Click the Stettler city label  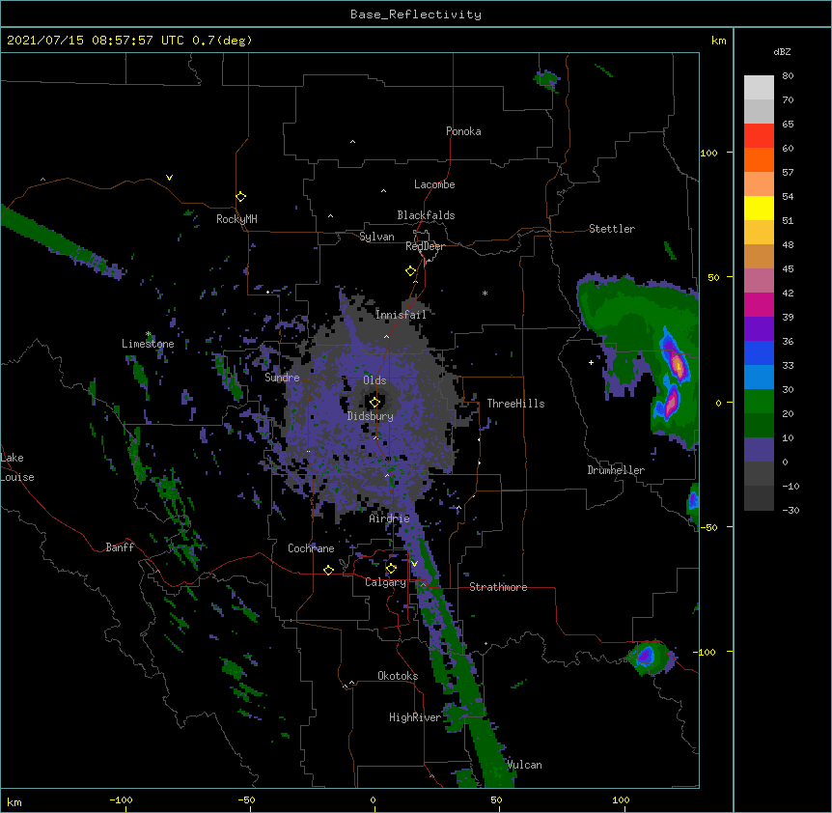tap(612, 229)
